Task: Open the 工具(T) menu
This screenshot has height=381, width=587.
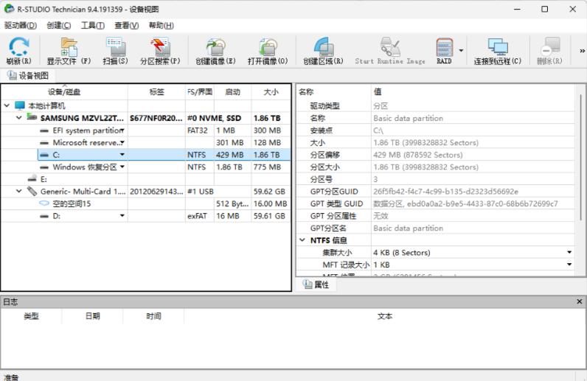Action: pos(93,25)
